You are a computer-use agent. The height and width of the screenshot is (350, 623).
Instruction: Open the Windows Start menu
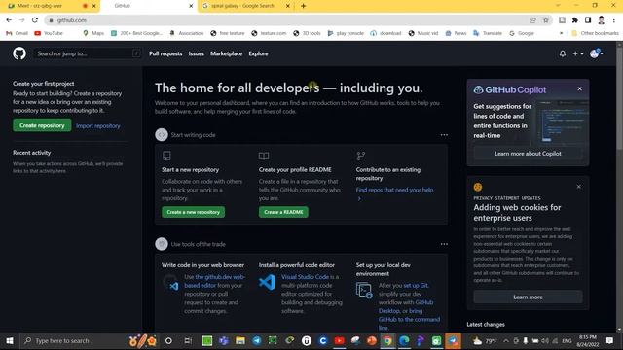[x=10, y=341]
